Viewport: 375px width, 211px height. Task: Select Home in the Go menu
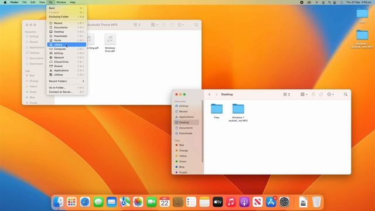click(66, 40)
